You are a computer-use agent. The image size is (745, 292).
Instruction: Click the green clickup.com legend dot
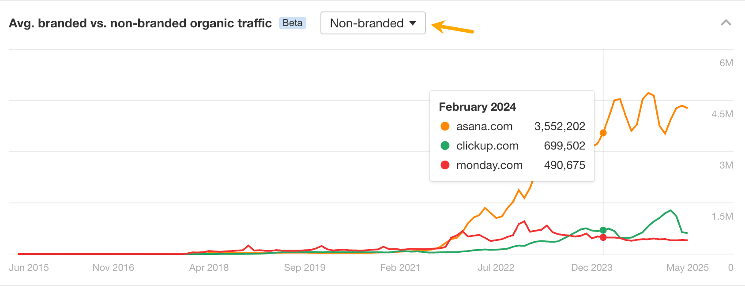(445, 146)
